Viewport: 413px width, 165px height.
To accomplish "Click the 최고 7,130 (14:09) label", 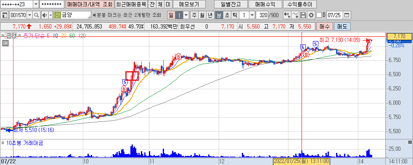I will pyautogui.click(x=339, y=40).
